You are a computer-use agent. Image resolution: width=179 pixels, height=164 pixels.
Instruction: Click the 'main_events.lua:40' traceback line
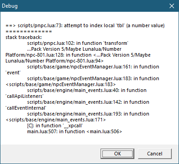[x=87, y=90]
